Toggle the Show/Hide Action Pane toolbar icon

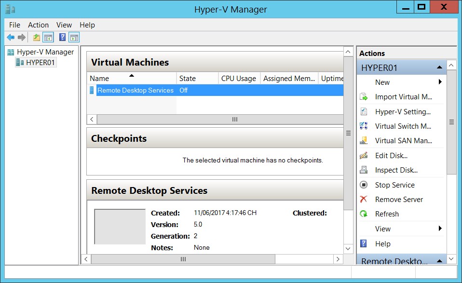click(74, 38)
